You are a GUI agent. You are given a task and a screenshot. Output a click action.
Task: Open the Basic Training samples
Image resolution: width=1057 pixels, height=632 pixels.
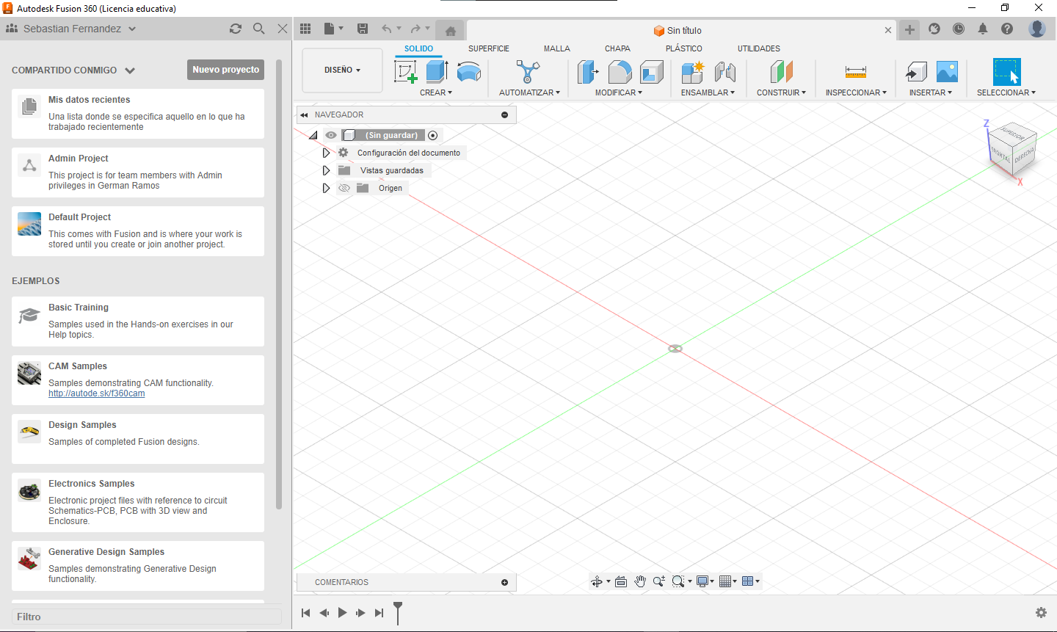tap(138, 322)
